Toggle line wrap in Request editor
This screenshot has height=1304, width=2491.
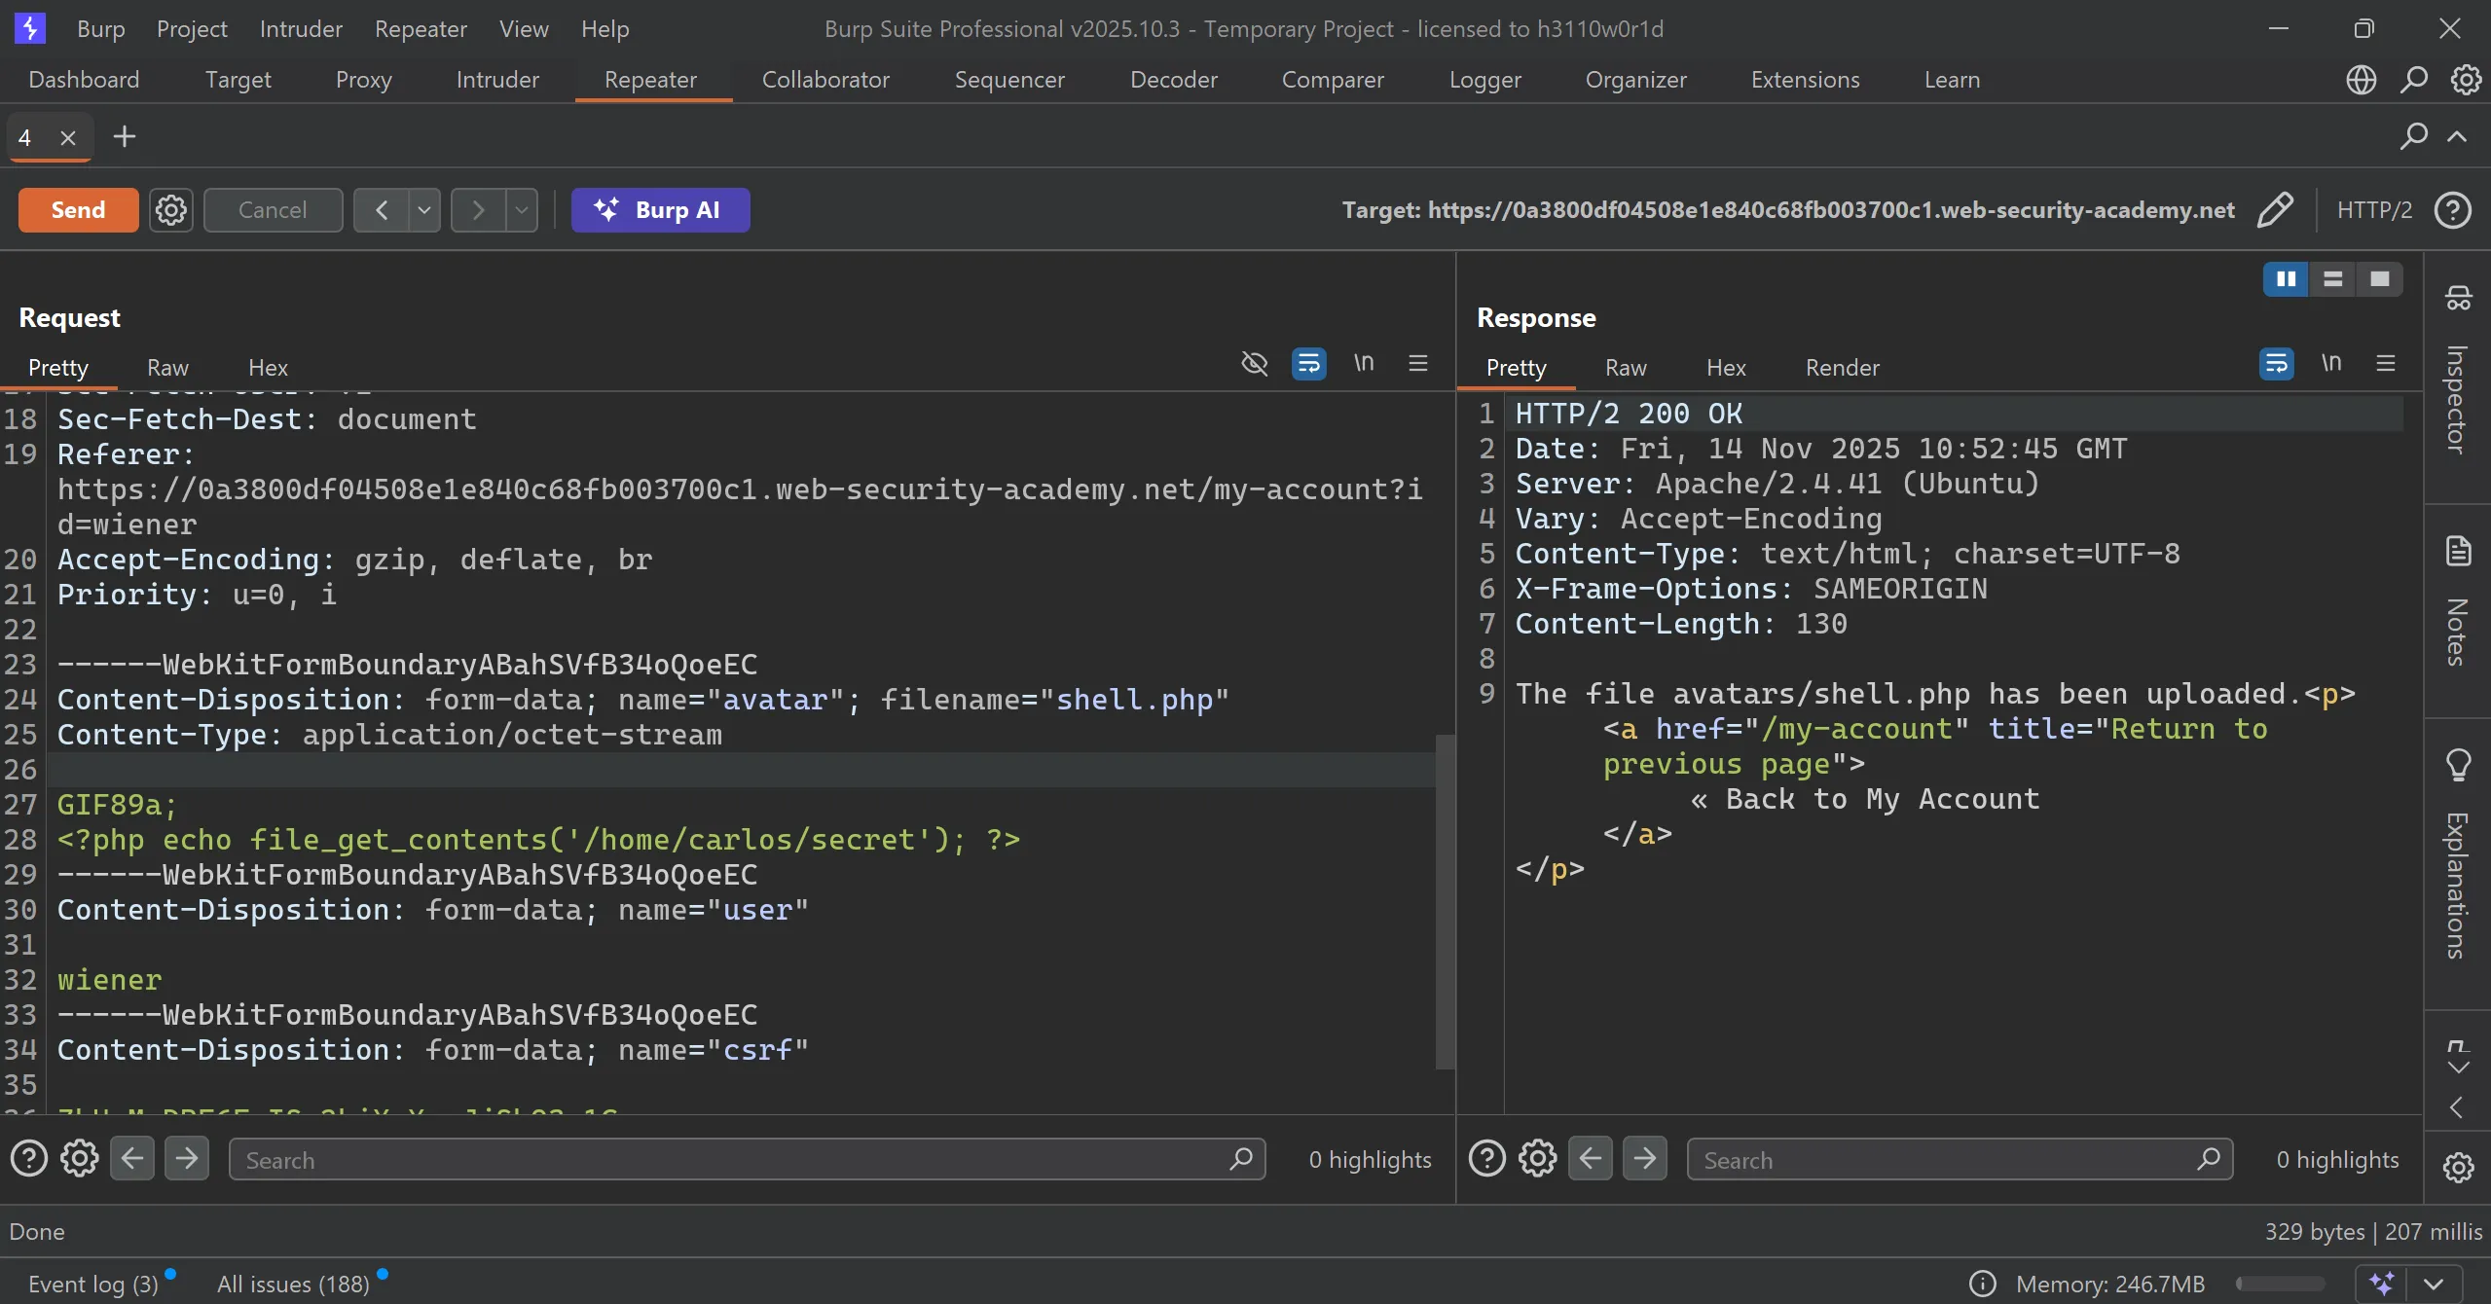click(x=1308, y=364)
